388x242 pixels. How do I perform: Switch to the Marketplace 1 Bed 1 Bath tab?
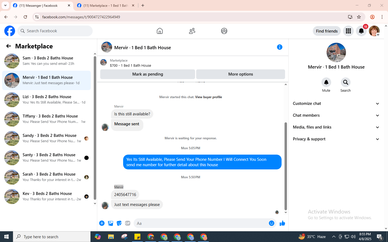[106, 5]
